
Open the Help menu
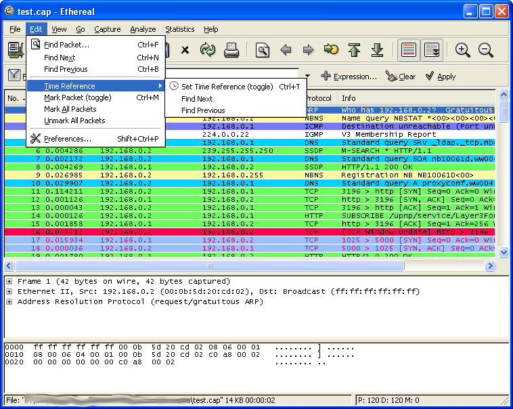pos(211,29)
